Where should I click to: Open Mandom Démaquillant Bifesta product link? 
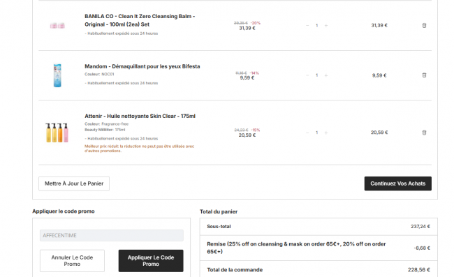pos(142,66)
